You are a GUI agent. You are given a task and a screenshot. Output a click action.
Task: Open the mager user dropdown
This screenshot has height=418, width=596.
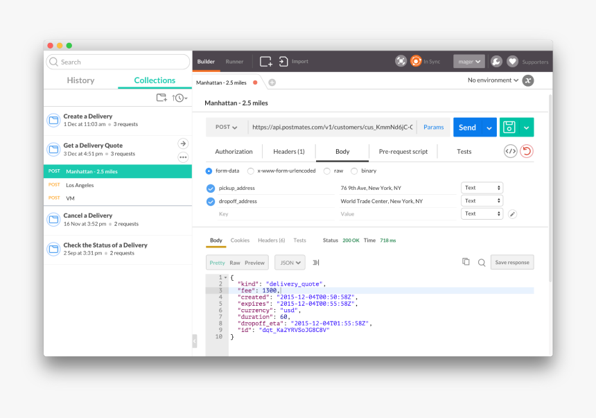469,61
